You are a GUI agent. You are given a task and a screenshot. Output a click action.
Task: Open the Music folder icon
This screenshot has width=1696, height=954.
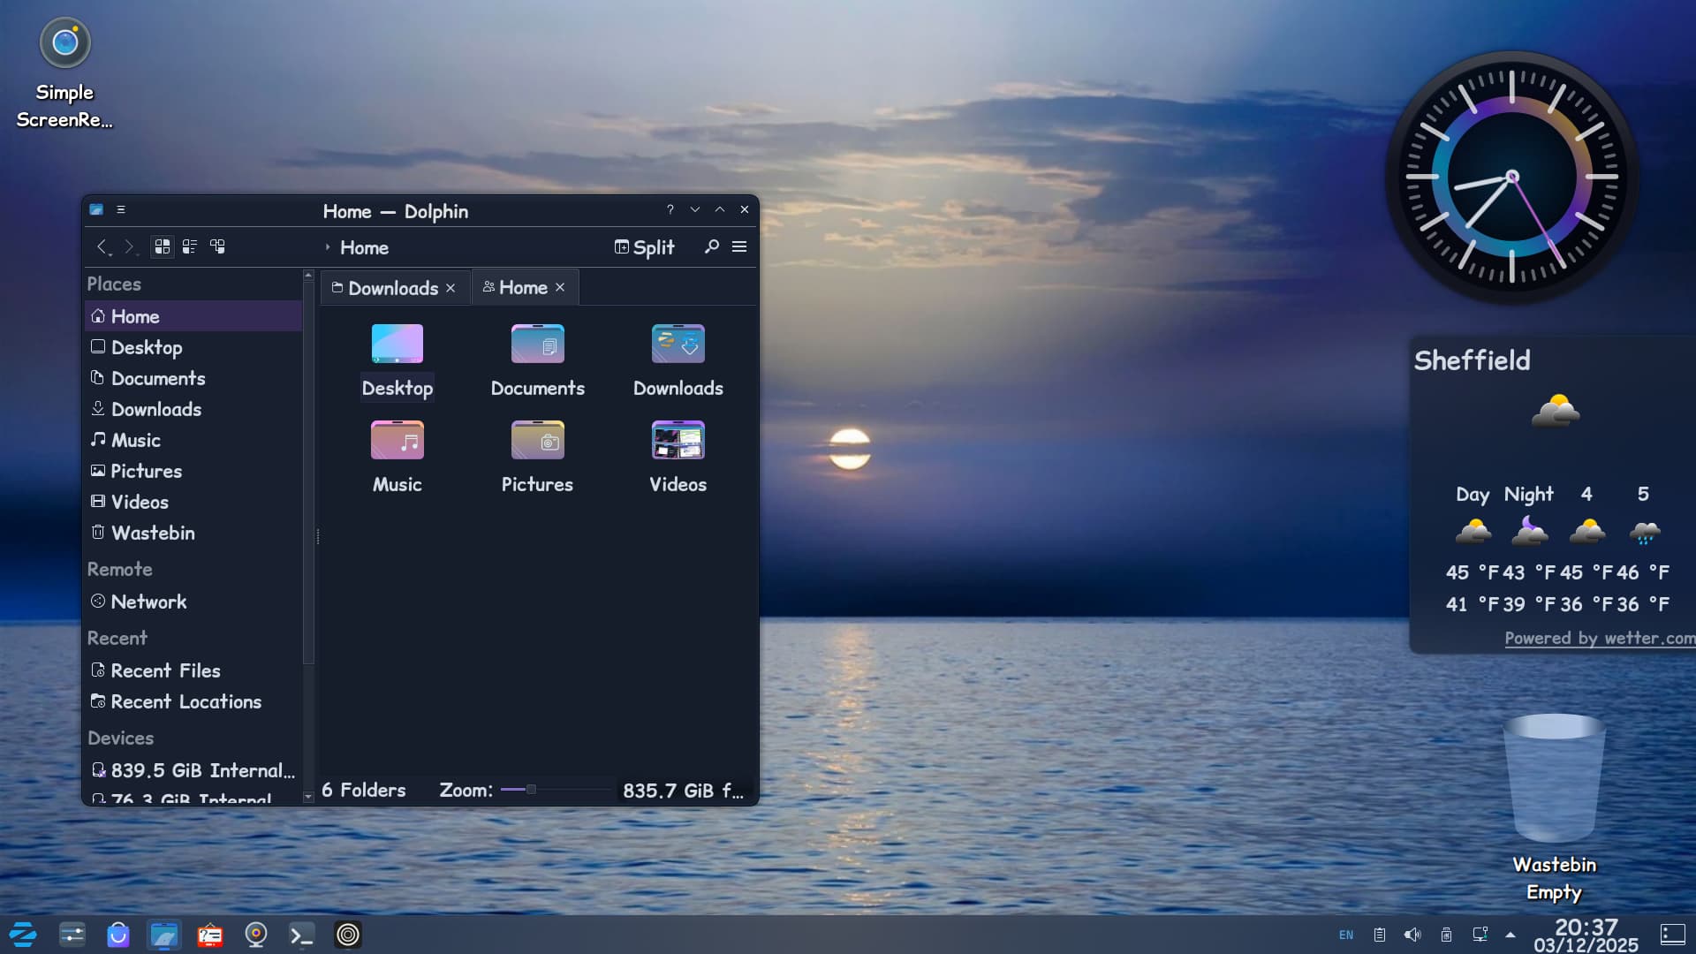pos(397,440)
